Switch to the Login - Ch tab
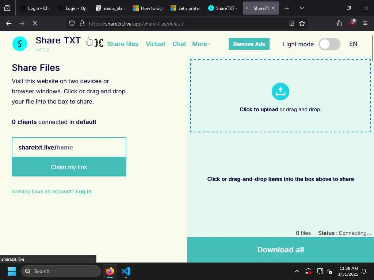Screen dimensions: 374x280 coord(35,8)
